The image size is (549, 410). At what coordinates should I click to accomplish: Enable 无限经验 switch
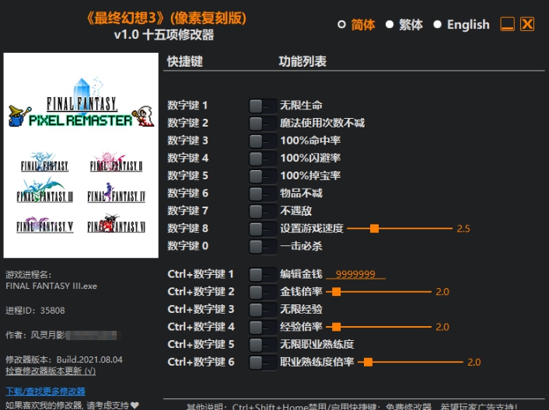pos(263,310)
